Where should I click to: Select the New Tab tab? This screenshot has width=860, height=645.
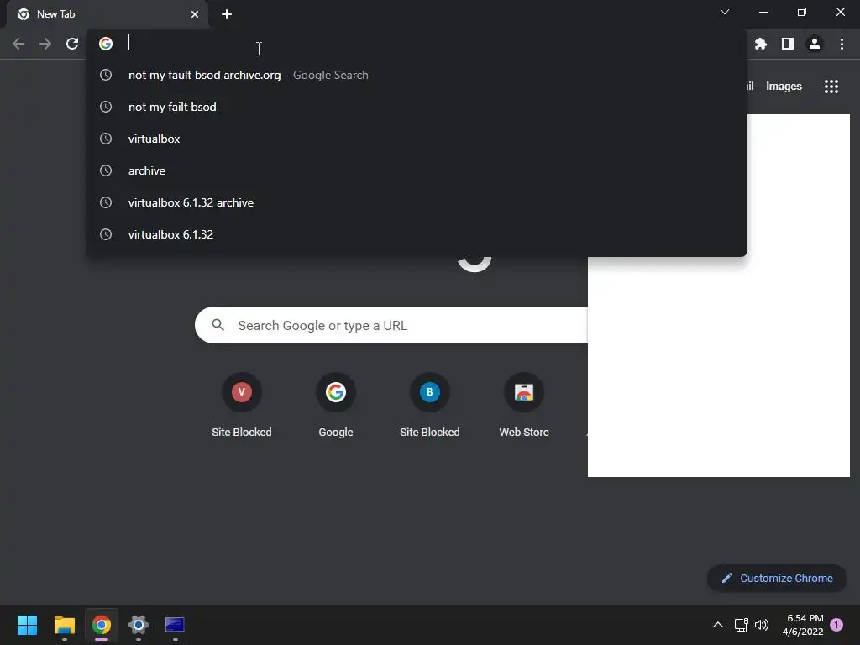[x=107, y=14]
